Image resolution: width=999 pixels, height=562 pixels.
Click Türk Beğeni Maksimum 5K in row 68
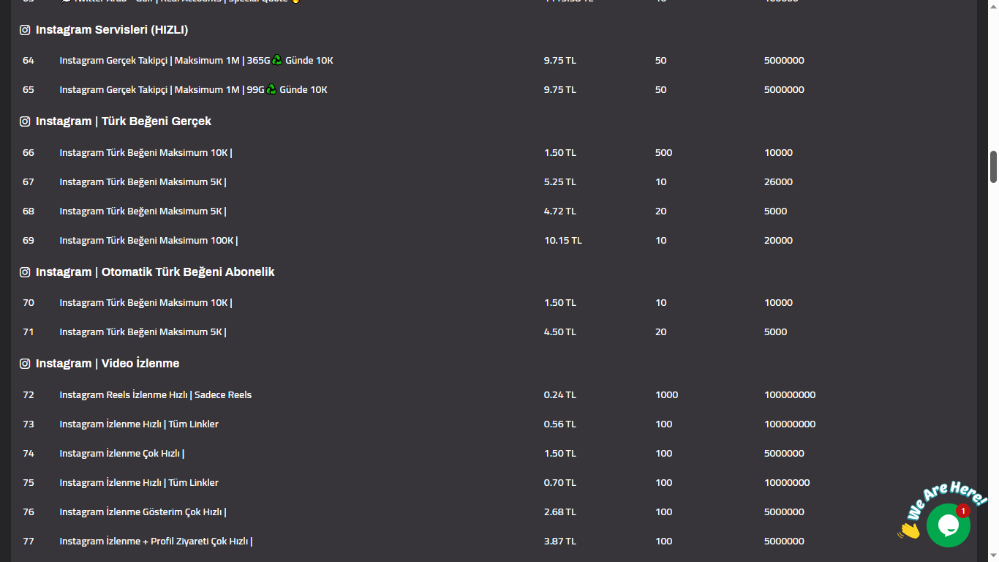click(143, 211)
